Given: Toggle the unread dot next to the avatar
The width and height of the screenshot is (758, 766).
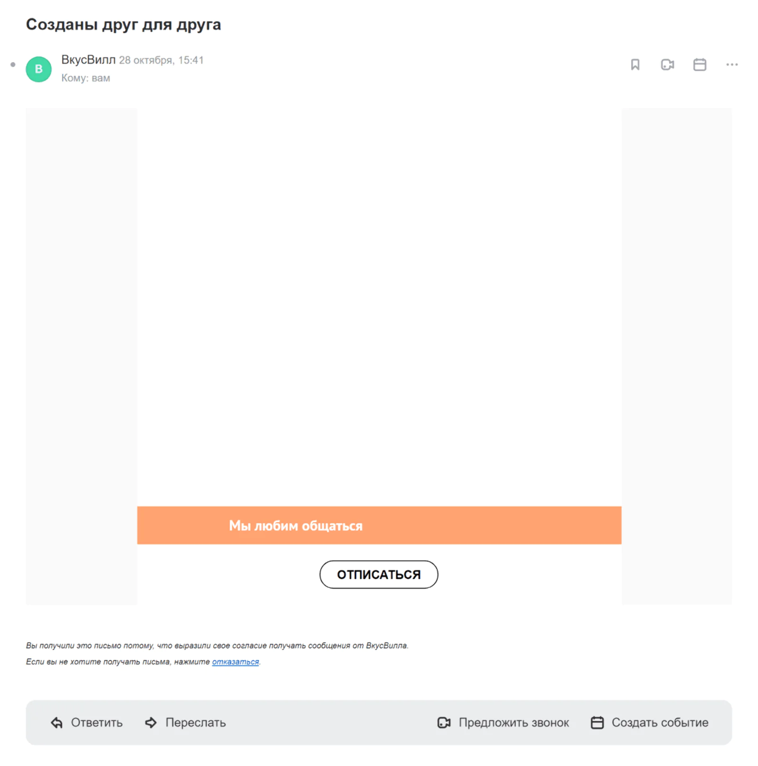Looking at the screenshot, I should (13, 64).
